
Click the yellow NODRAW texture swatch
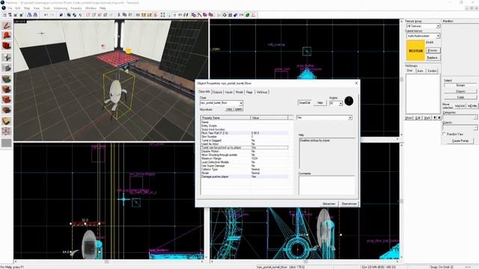click(x=415, y=51)
